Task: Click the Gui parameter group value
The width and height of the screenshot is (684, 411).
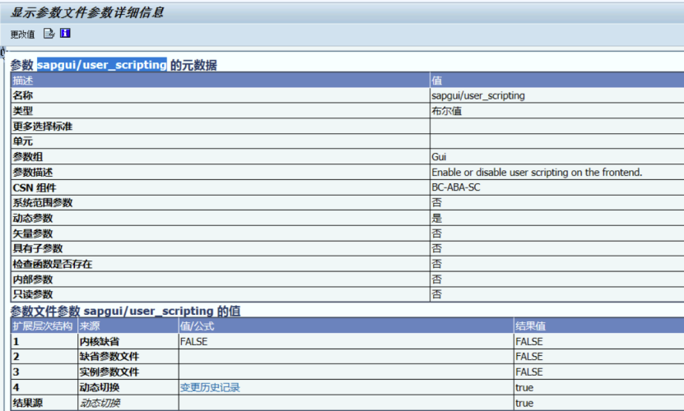Action: tap(439, 157)
